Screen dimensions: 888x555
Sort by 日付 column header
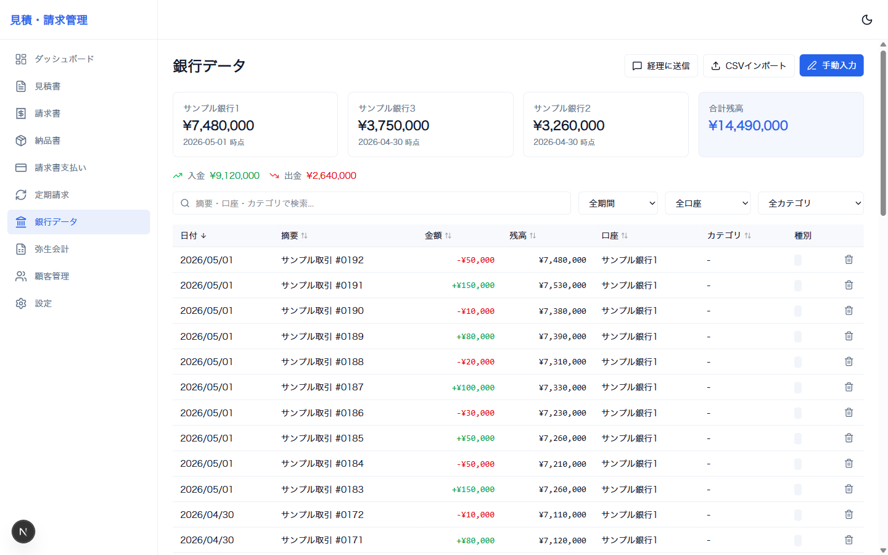(193, 236)
